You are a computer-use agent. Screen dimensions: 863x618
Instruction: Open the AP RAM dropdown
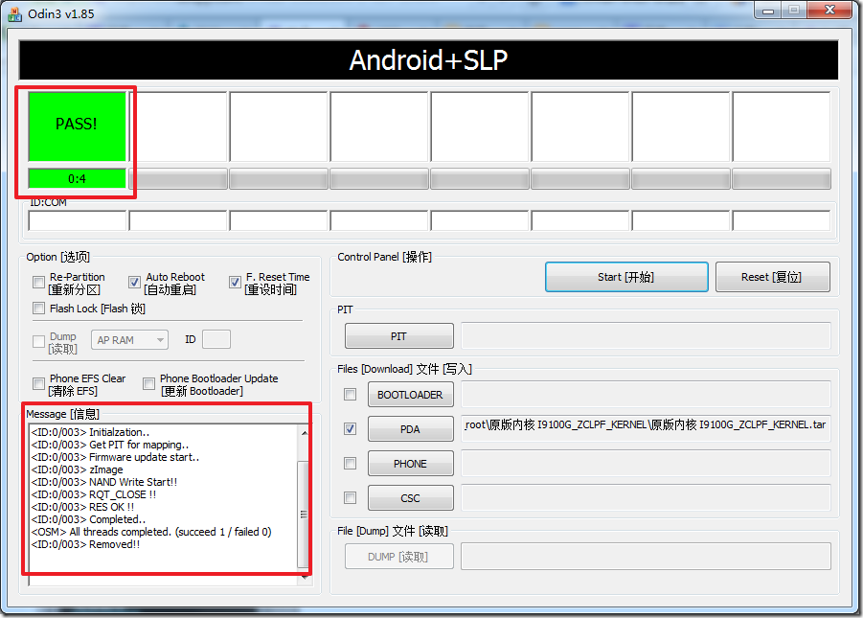130,340
